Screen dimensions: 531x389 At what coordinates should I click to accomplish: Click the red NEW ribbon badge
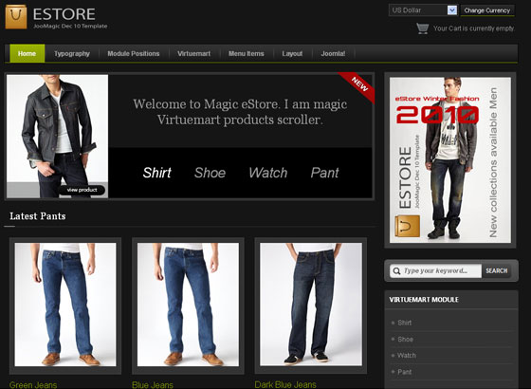(x=358, y=86)
